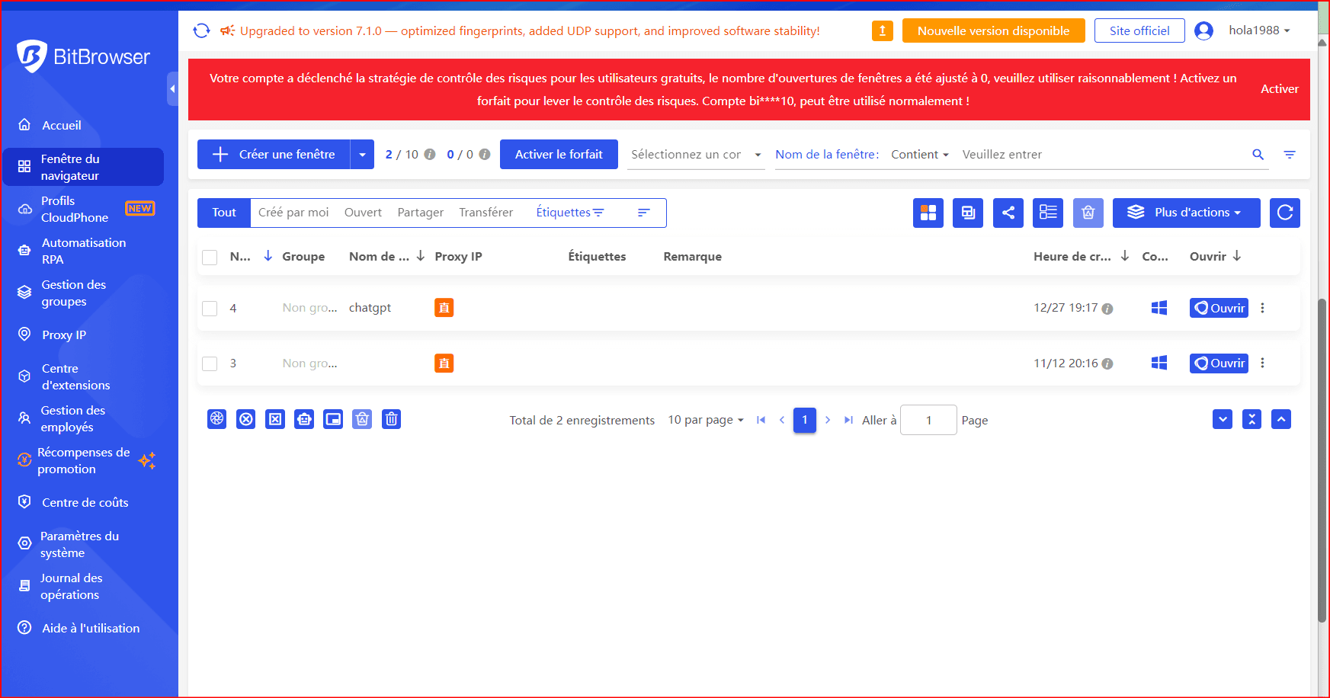The height and width of the screenshot is (698, 1330).
Task: Tick the checkbox for window 4
Action: click(210, 309)
